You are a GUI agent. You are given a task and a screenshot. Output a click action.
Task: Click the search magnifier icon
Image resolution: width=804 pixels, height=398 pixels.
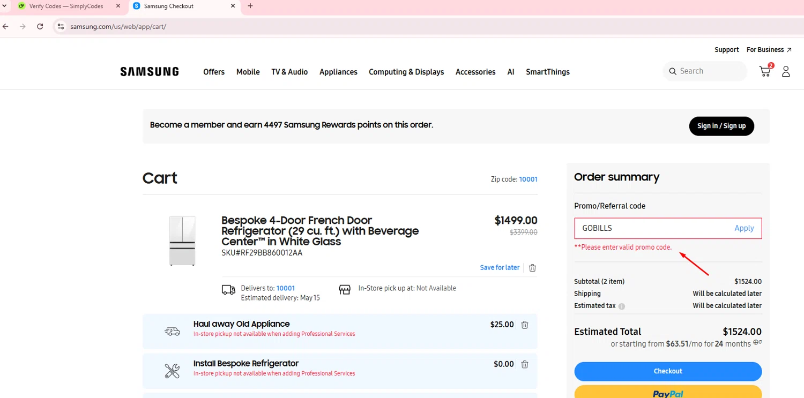(x=673, y=71)
